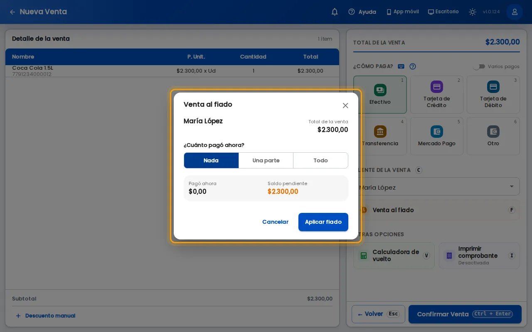
Task: Select Mercado Pago payment method
Action: 437,136
